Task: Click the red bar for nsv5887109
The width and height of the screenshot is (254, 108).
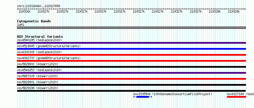Action: 131,79
